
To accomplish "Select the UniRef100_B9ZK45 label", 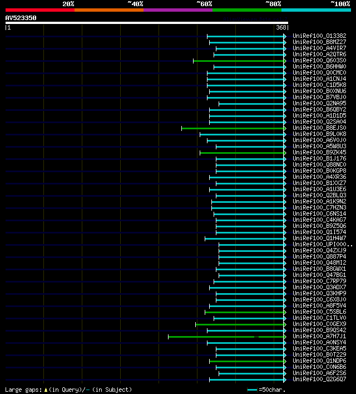I will [319, 152].
